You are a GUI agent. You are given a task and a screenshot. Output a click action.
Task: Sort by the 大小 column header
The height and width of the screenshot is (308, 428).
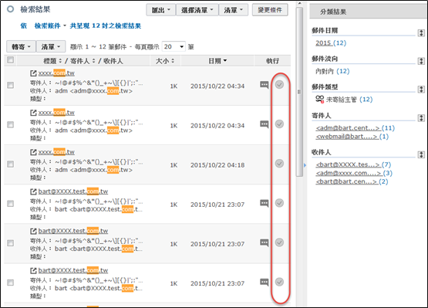165,61
